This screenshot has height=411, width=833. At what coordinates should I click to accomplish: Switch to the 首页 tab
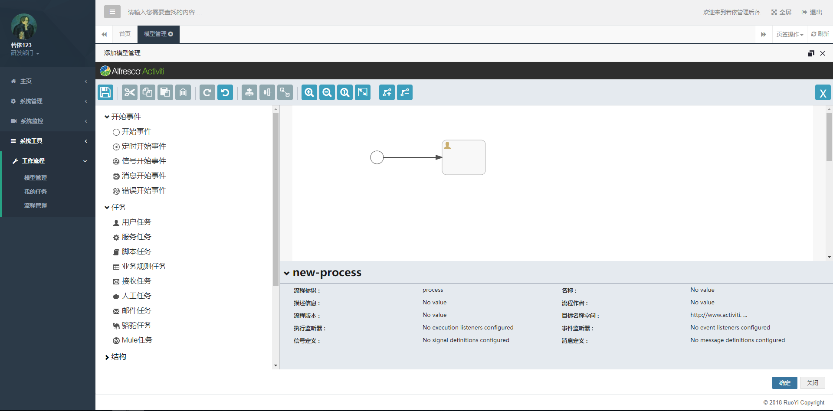click(125, 34)
